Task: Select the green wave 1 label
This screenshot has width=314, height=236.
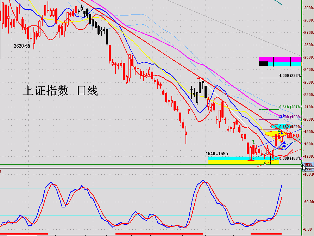Action: point(253,141)
